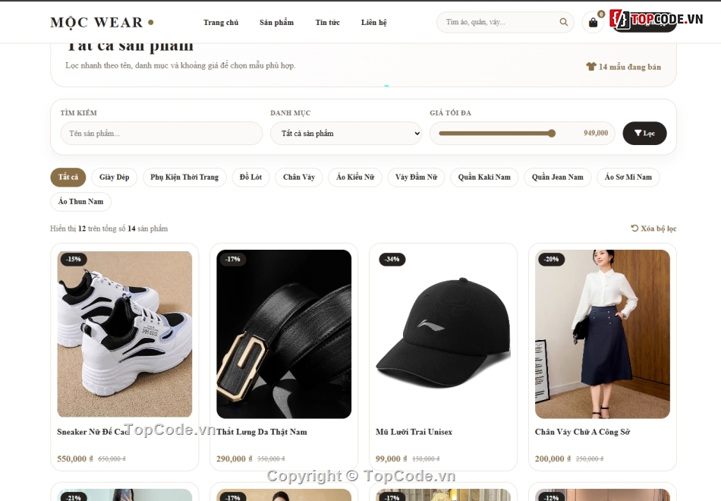Open Thắt Lưng Da Thật Nam title

(262, 432)
